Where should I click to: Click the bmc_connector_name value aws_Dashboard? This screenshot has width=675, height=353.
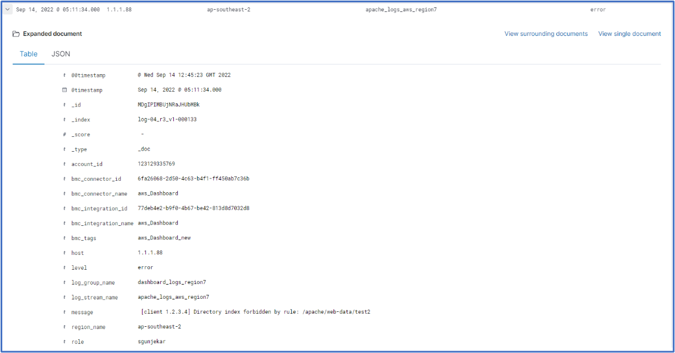(x=158, y=193)
